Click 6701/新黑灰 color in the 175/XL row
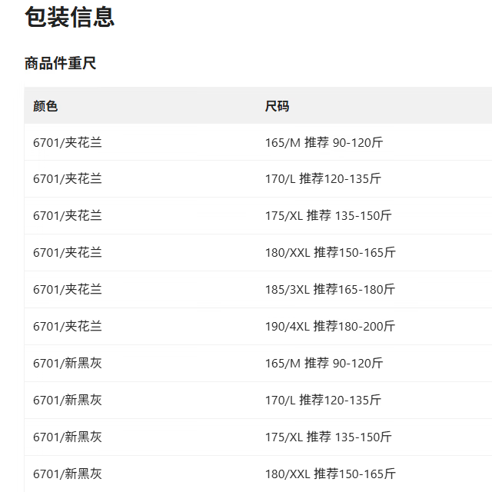This screenshot has width=492, height=492. 68,437
